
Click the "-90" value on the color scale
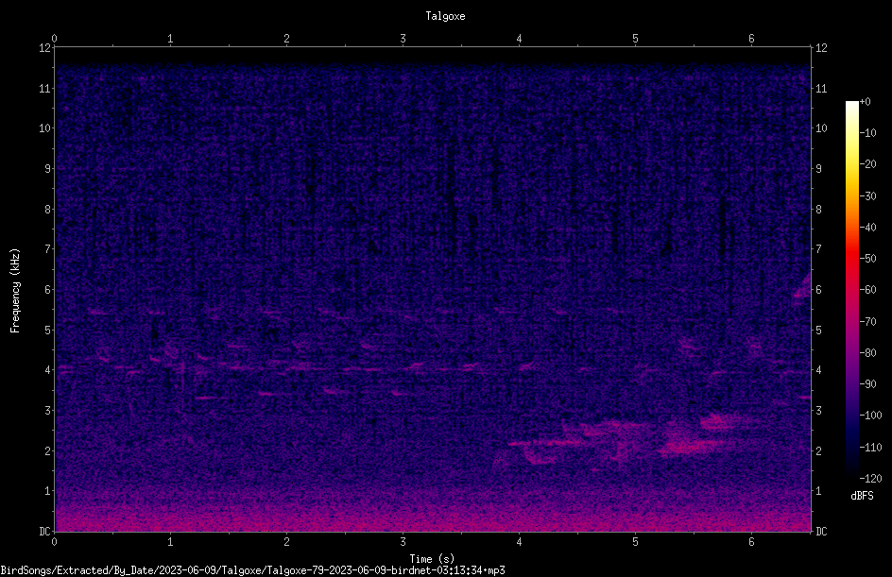868,384
